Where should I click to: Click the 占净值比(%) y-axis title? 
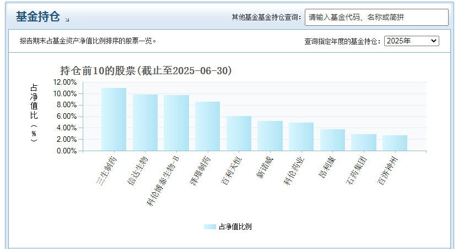[34, 113]
